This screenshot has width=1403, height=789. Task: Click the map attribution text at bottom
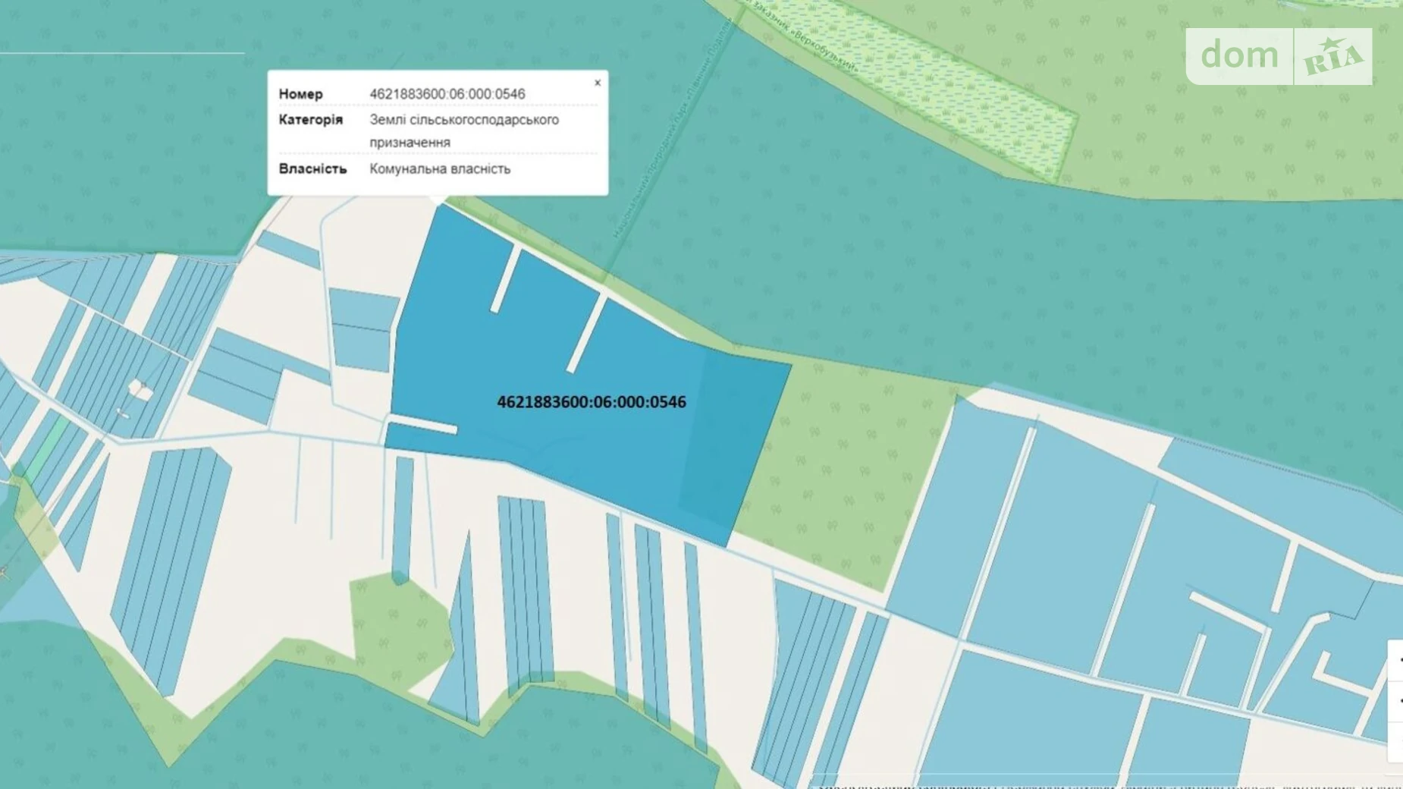click(x=1100, y=783)
